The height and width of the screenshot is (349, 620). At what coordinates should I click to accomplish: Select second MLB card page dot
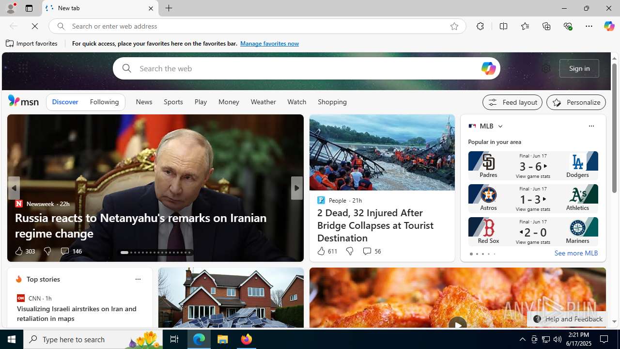(x=477, y=254)
